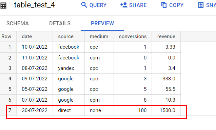216x130 pixels.
Task: Select date cell 08-07-2022
Action: [35, 68]
